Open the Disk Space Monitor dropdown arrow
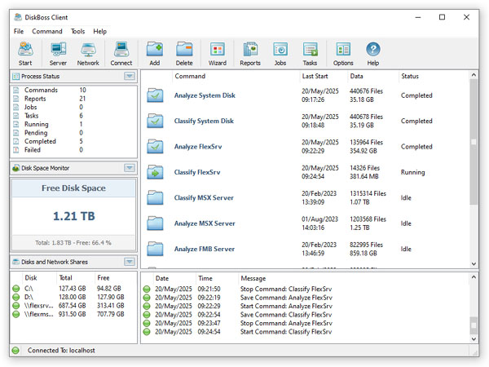 (x=129, y=168)
